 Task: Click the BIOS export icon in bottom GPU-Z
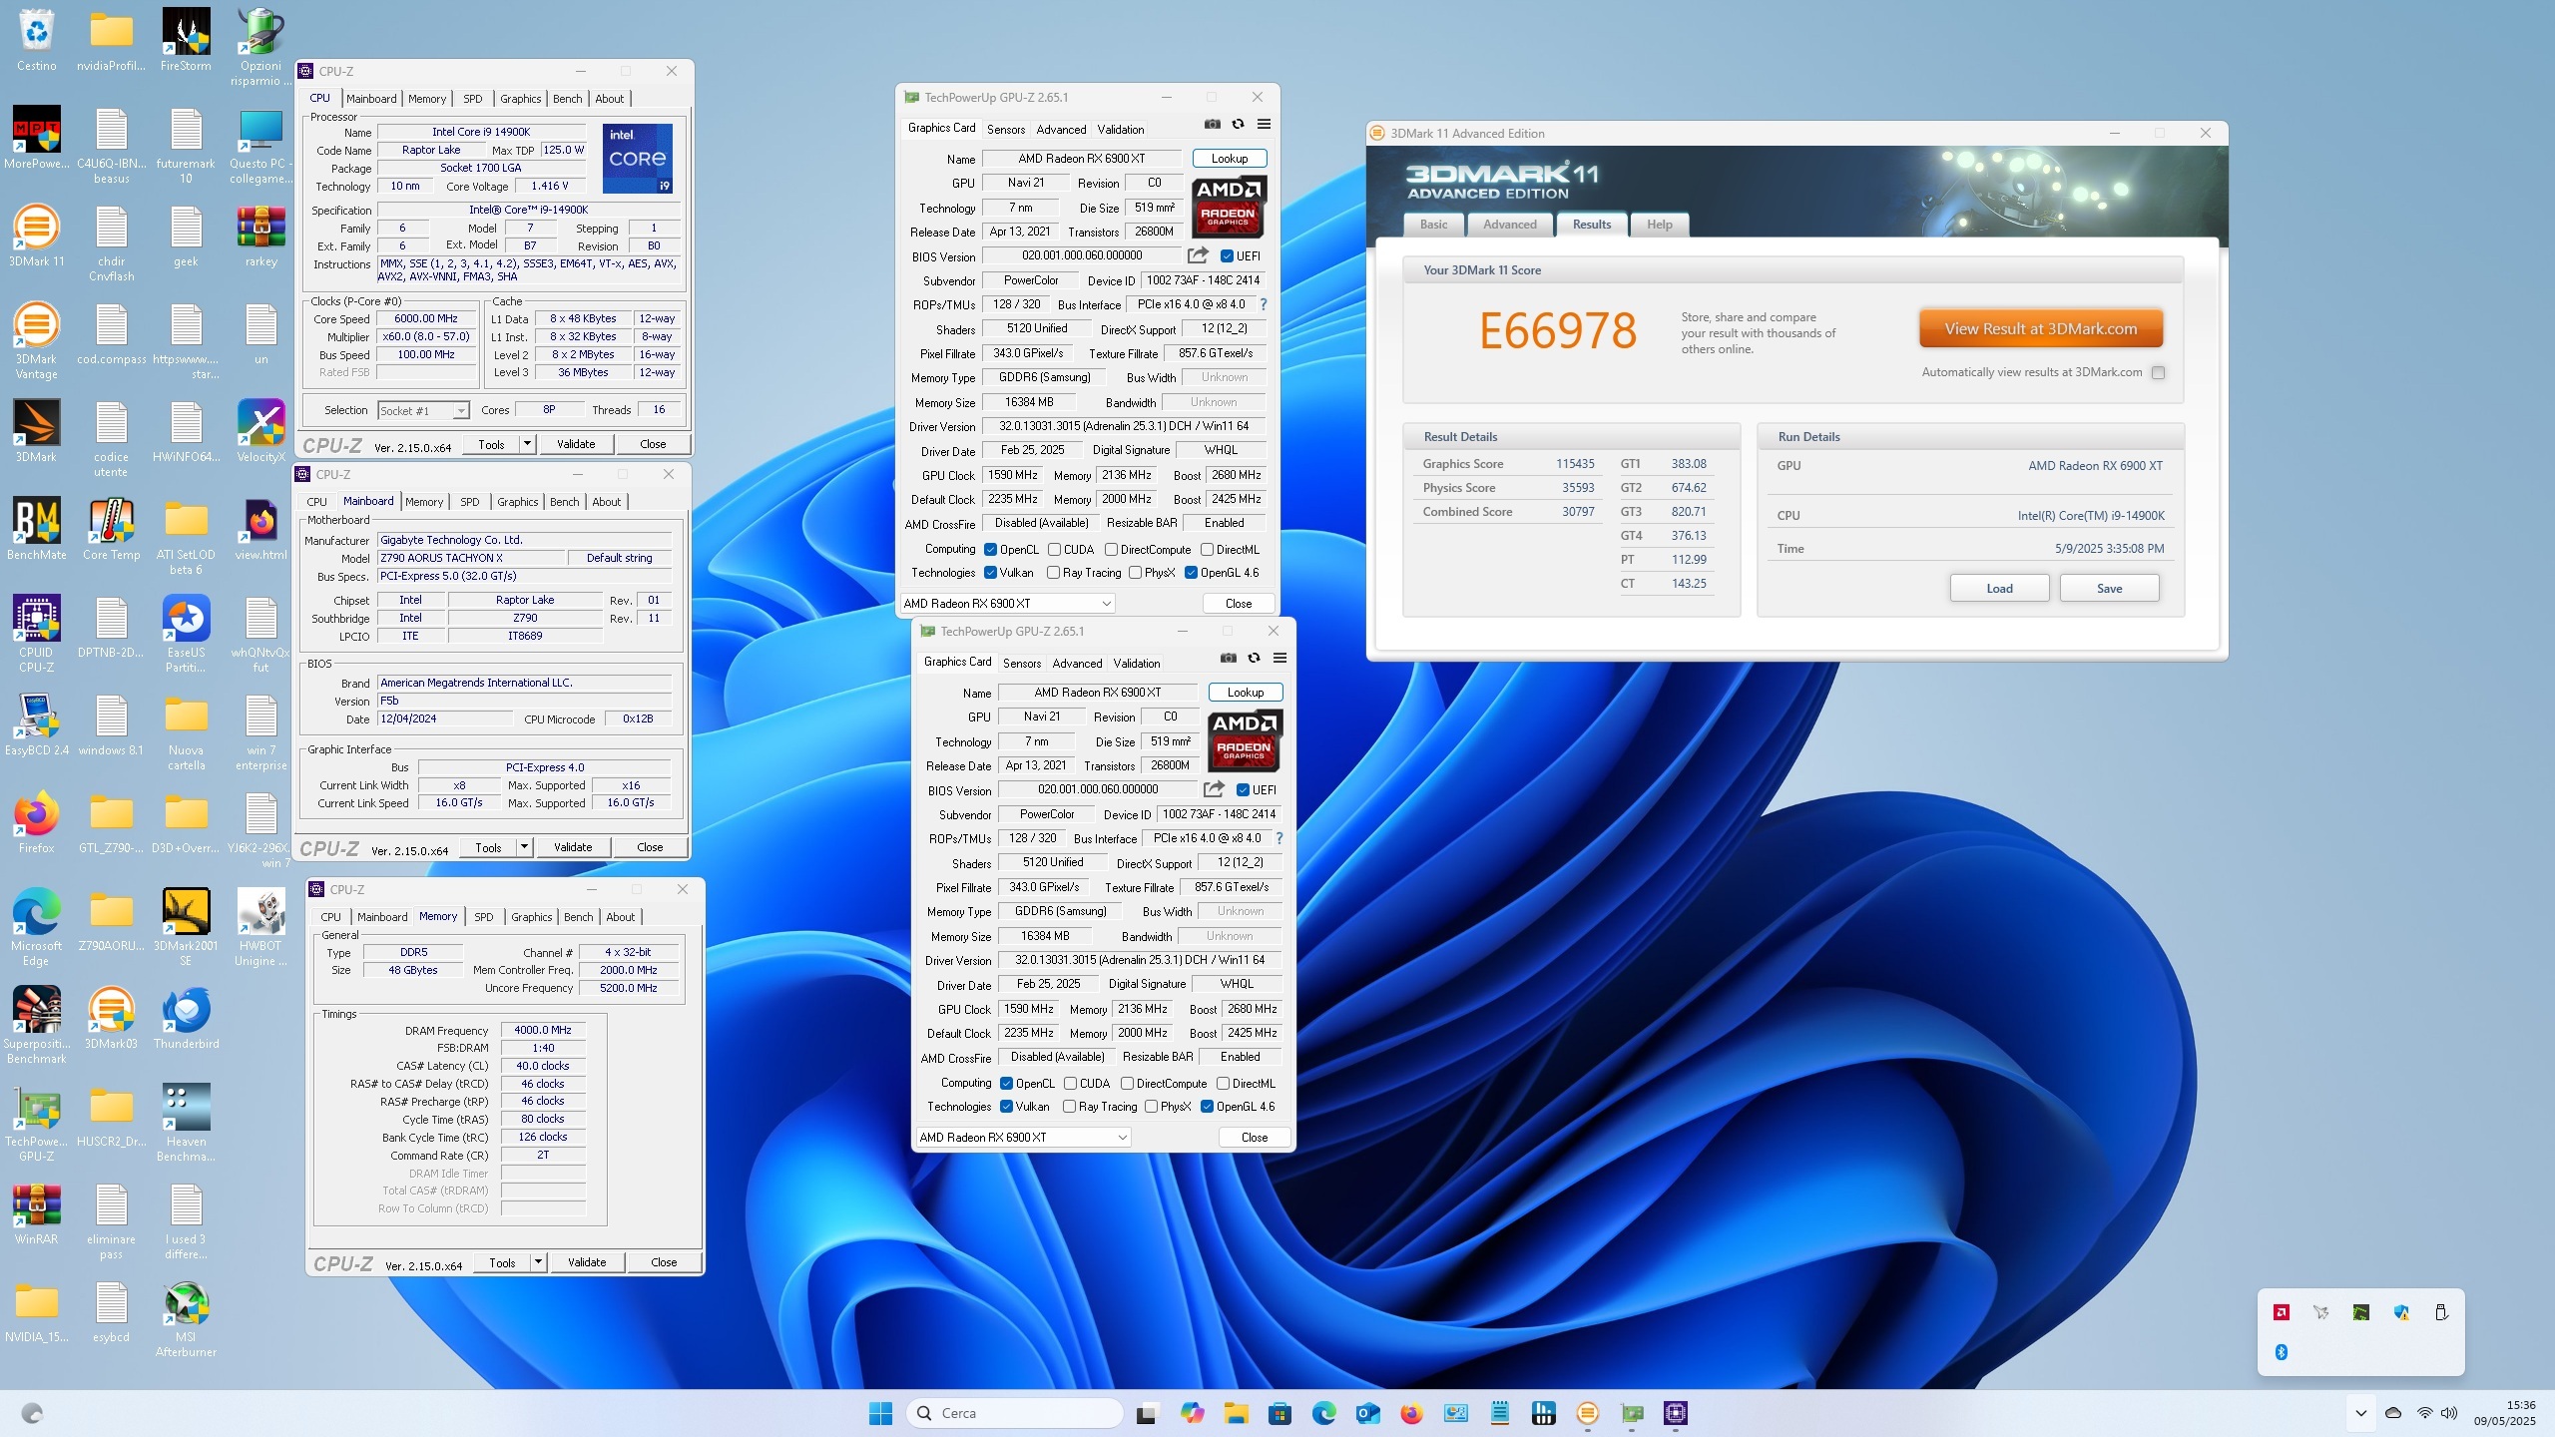(1214, 789)
